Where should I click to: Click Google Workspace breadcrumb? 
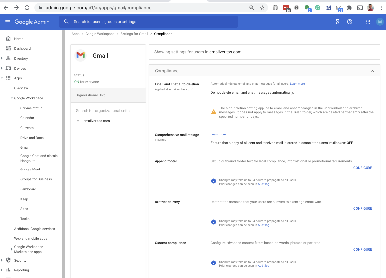pos(100,34)
